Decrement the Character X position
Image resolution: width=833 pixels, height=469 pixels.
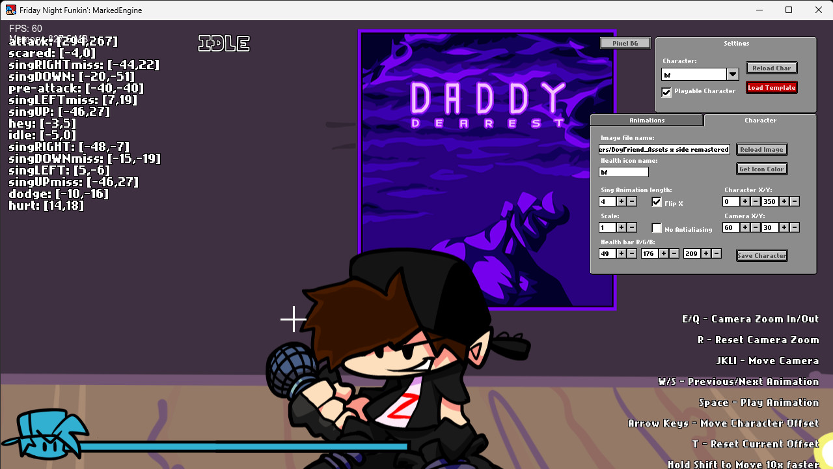pyautogui.click(x=756, y=202)
